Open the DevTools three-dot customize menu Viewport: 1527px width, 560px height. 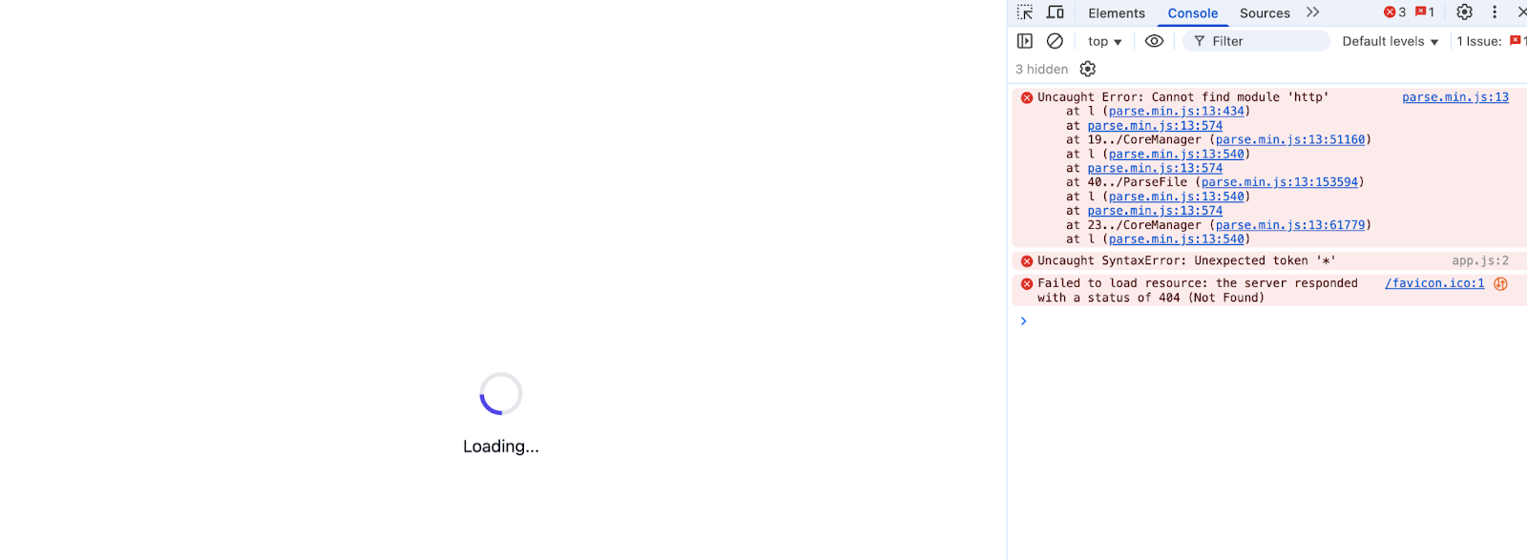pos(1495,12)
